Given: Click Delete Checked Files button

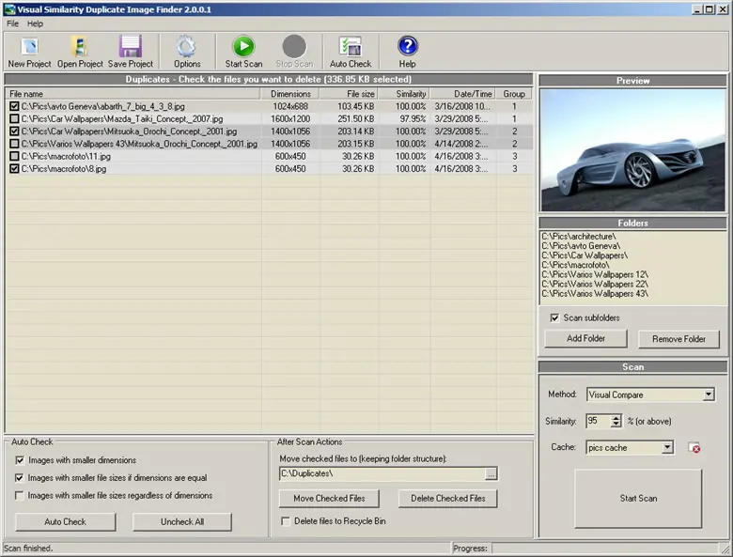Looking at the screenshot, I should pos(448,498).
